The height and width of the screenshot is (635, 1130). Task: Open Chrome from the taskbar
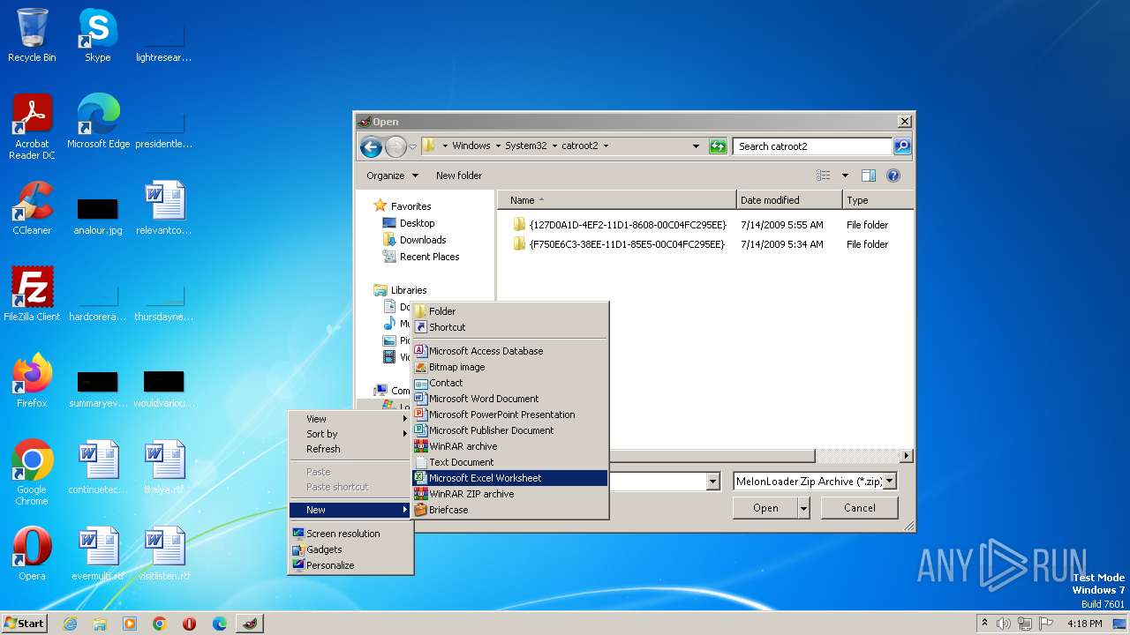(x=160, y=624)
